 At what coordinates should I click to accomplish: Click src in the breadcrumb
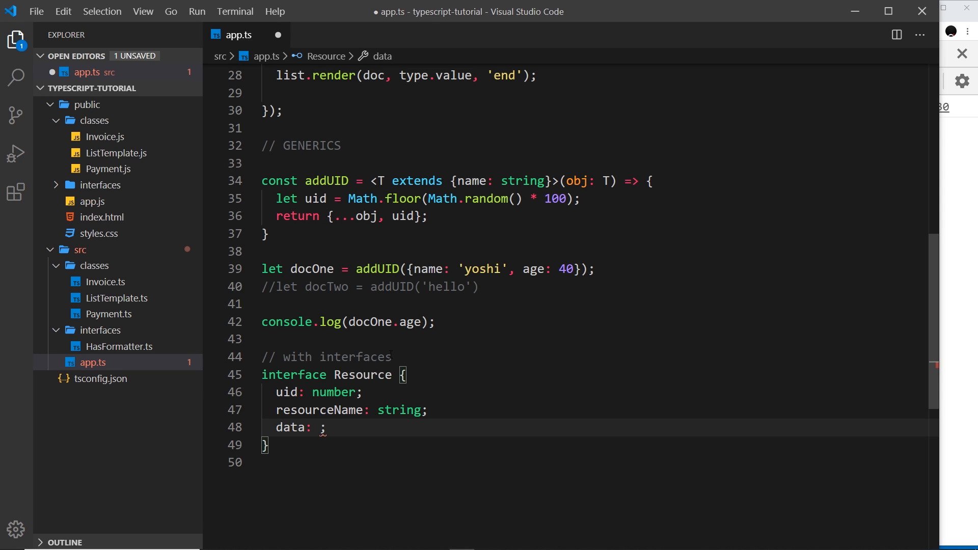220,56
